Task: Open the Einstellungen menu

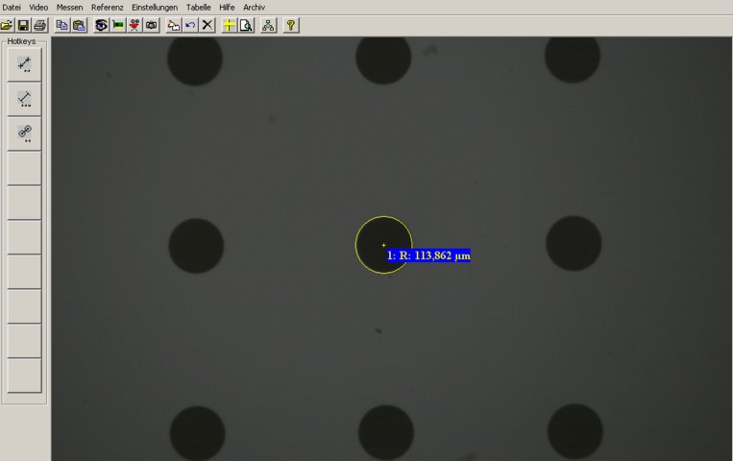Action: (x=155, y=7)
